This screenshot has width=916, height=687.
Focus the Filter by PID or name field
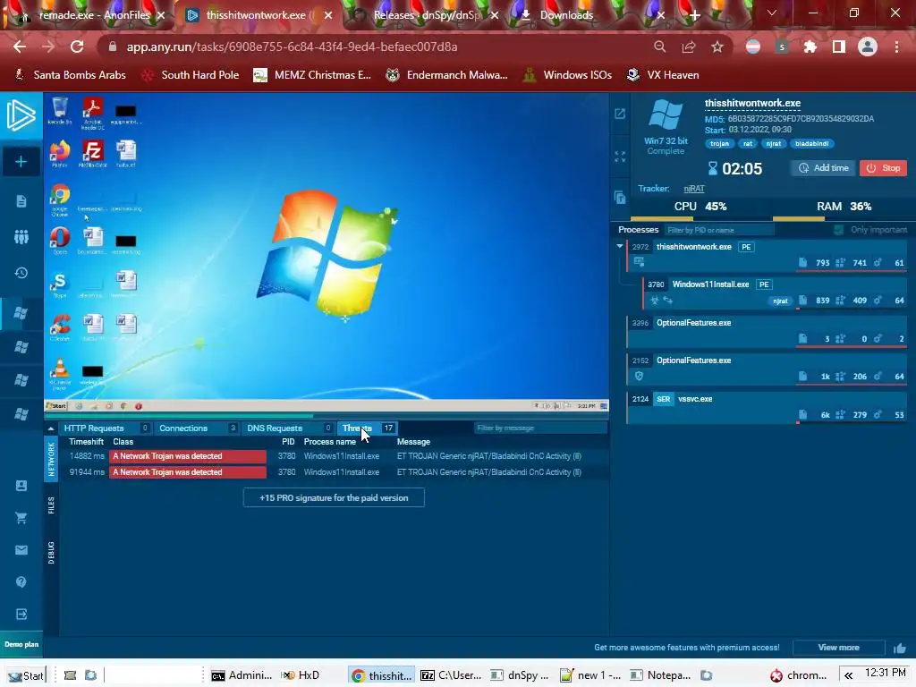point(719,230)
